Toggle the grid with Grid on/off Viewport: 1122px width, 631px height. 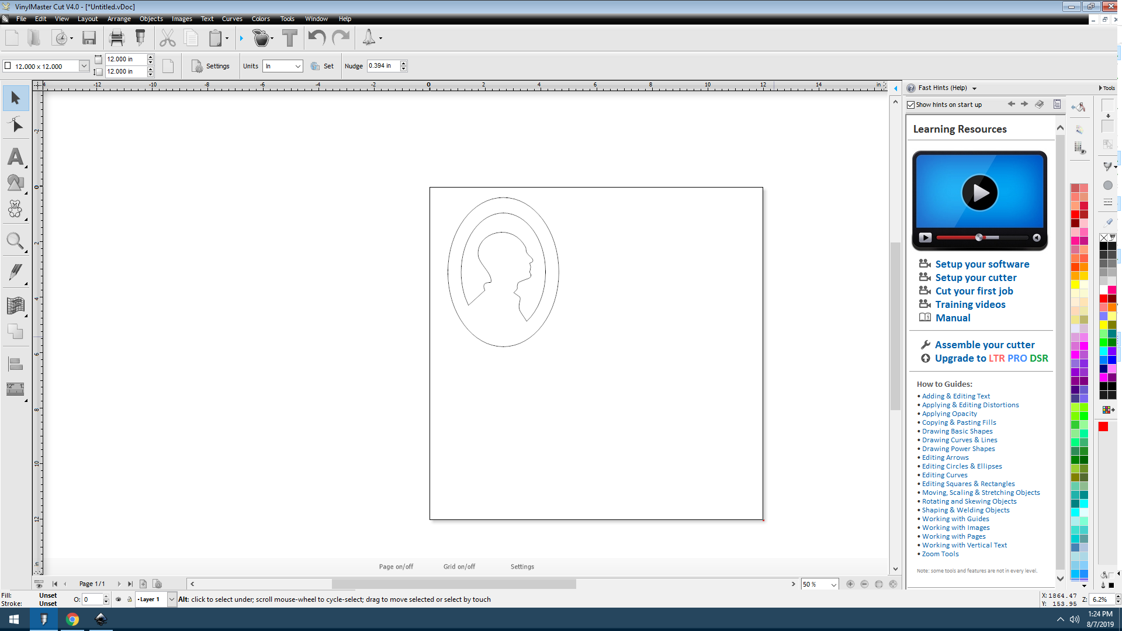point(459,566)
